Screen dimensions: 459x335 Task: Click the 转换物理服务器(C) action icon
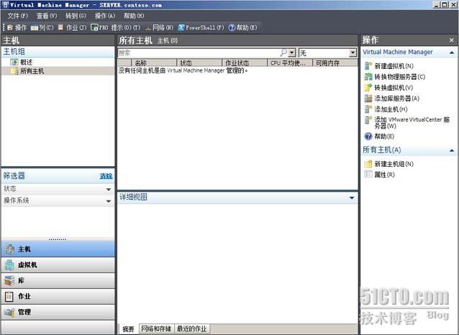coord(368,77)
